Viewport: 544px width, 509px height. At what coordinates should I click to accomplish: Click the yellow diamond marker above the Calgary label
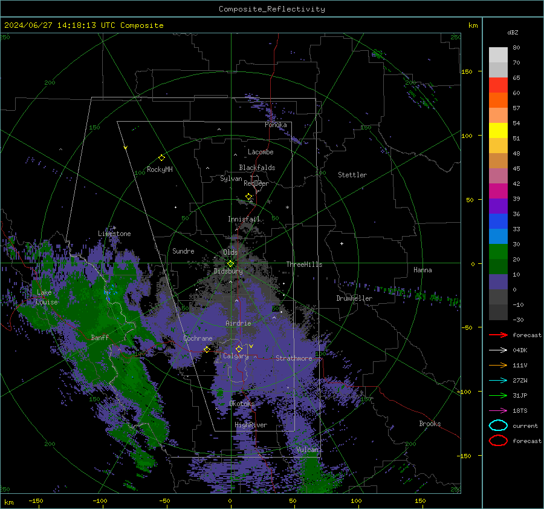click(239, 349)
